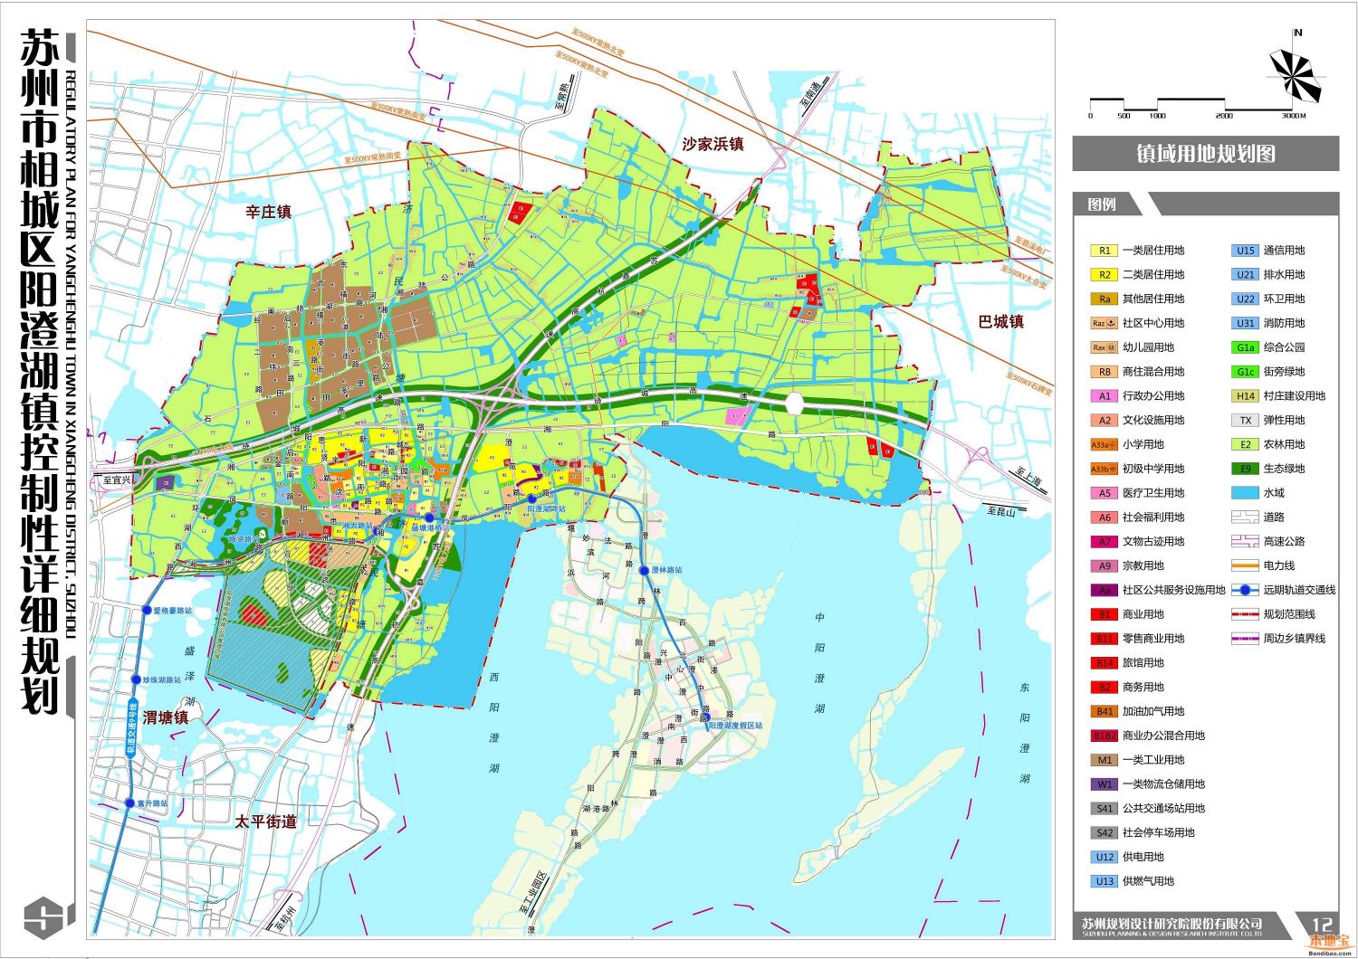Click the 太平街道 label
This screenshot has height=959, width=1358.
266,821
